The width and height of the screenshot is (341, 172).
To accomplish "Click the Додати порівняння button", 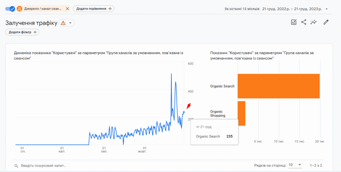I will [x=94, y=9].
